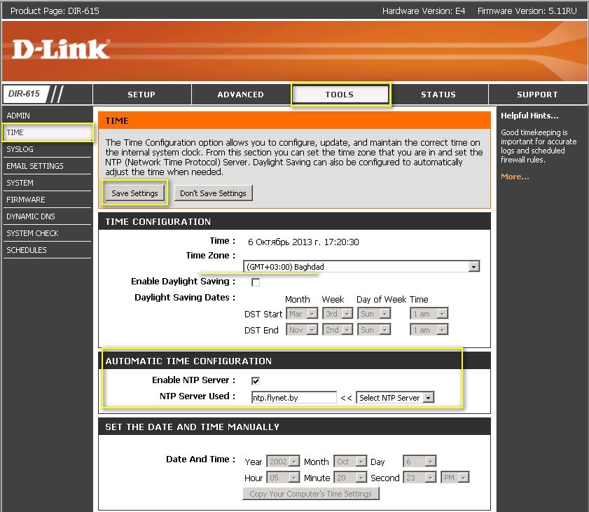Open the Time Zone dropdown
This screenshot has width=589, height=512.
(x=361, y=267)
